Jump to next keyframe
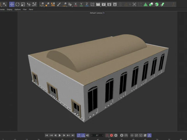Screen dimensions: 187x140 click(68, 135)
